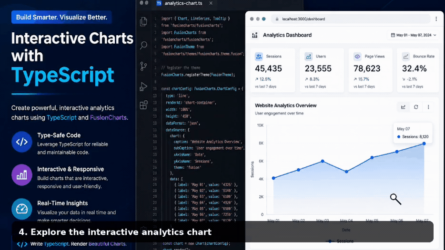Click the TS file type icon on tab
The image size is (445, 250).
tap(159, 3)
